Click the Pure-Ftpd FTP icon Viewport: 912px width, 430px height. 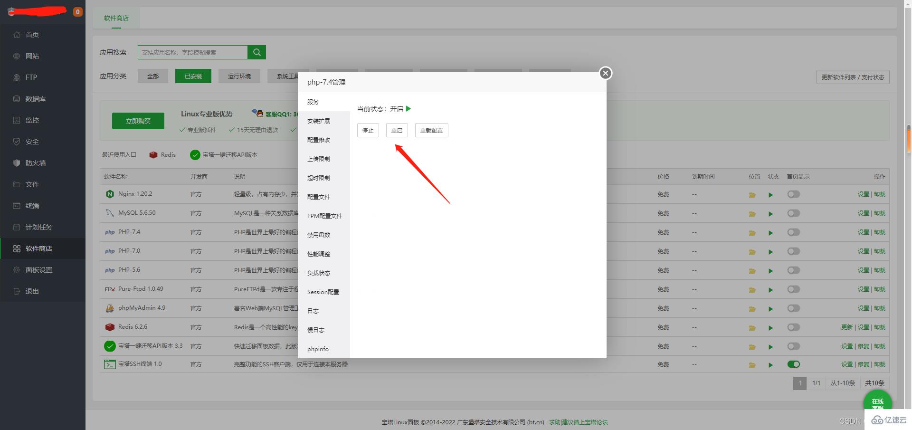(x=110, y=289)
